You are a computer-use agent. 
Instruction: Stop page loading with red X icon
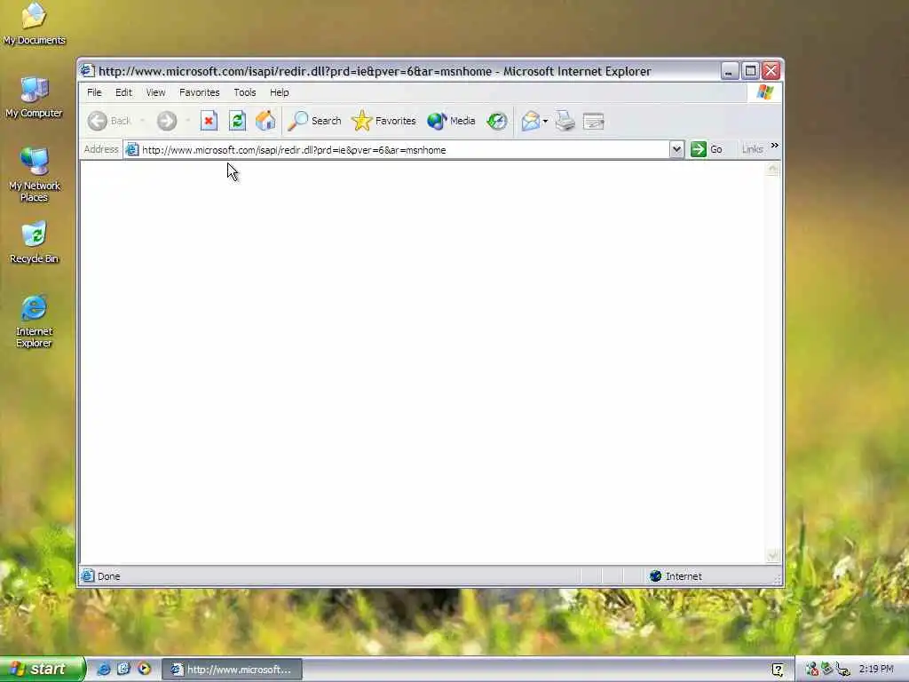[209, 121]
